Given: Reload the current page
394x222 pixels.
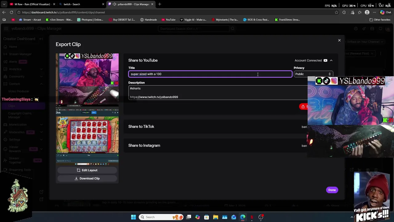Looking at the screenshot, I should coord(11,12).
